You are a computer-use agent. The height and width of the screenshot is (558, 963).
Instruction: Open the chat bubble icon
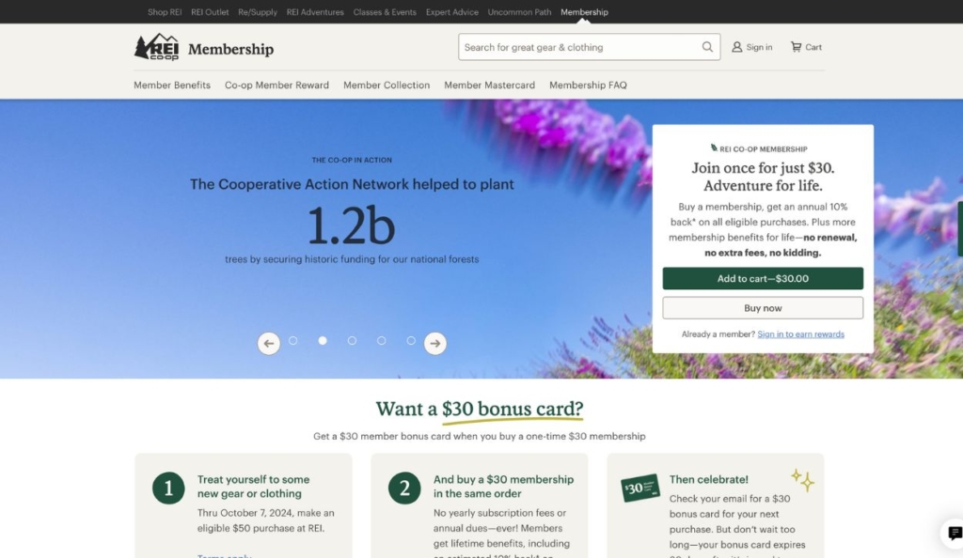955,534
